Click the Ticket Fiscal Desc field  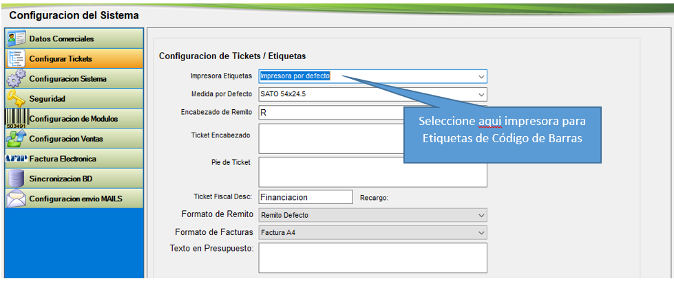click(306, 197)
